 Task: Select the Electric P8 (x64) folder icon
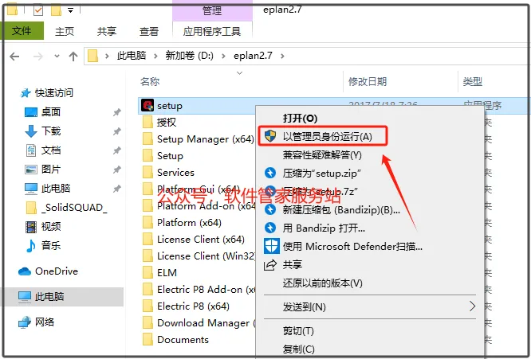(147, 306)
